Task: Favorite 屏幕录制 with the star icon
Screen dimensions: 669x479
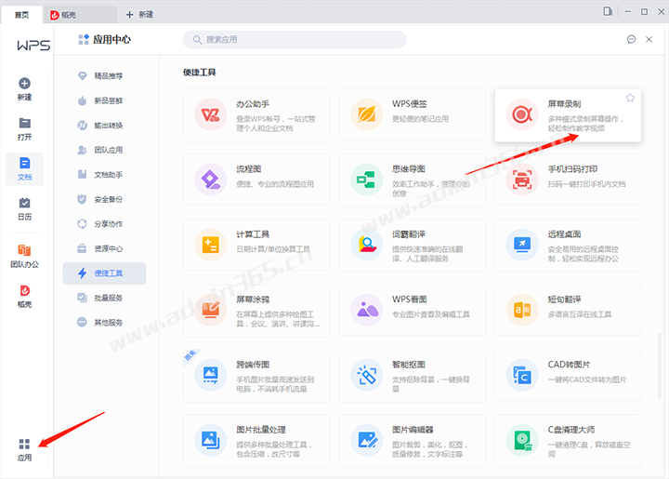Action: click(x=630, y=99)
